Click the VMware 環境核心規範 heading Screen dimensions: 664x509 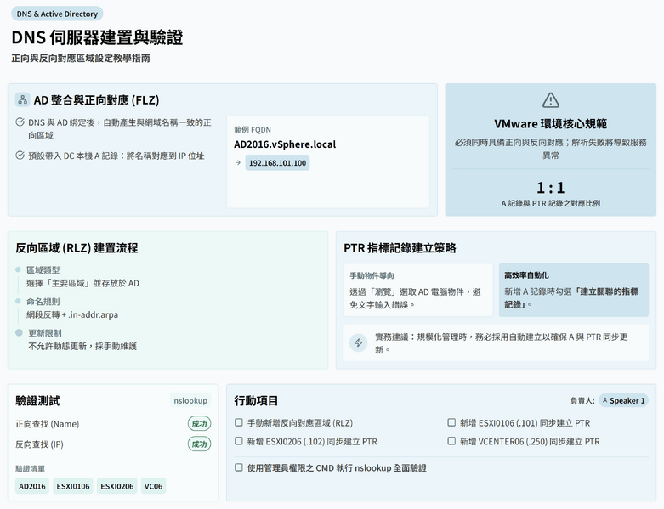tap(551, 123)
